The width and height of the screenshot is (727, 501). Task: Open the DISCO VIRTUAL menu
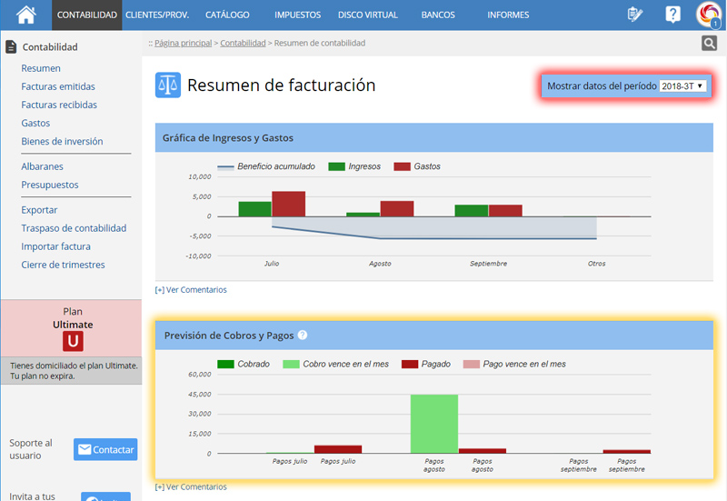[x=368, y=15]
